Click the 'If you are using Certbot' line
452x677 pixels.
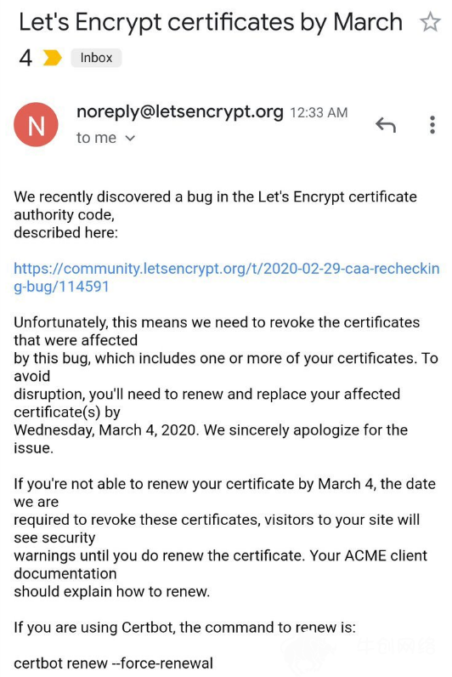[x=184, y=628]
